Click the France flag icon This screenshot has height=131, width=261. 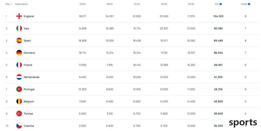point(19,65)
